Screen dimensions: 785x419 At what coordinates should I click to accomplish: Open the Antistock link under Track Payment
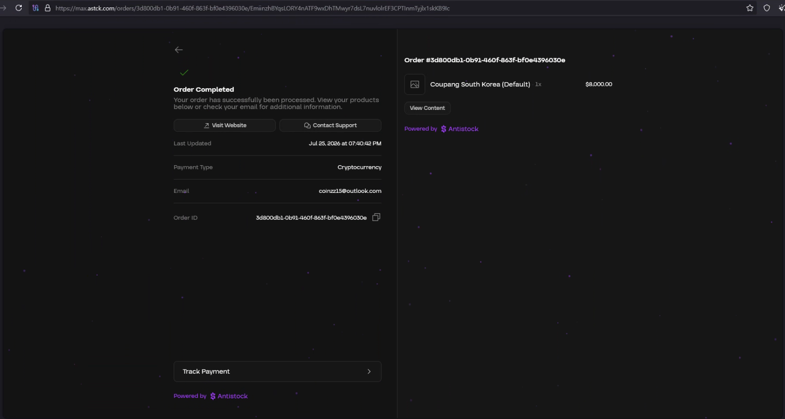tap(229, 396)
